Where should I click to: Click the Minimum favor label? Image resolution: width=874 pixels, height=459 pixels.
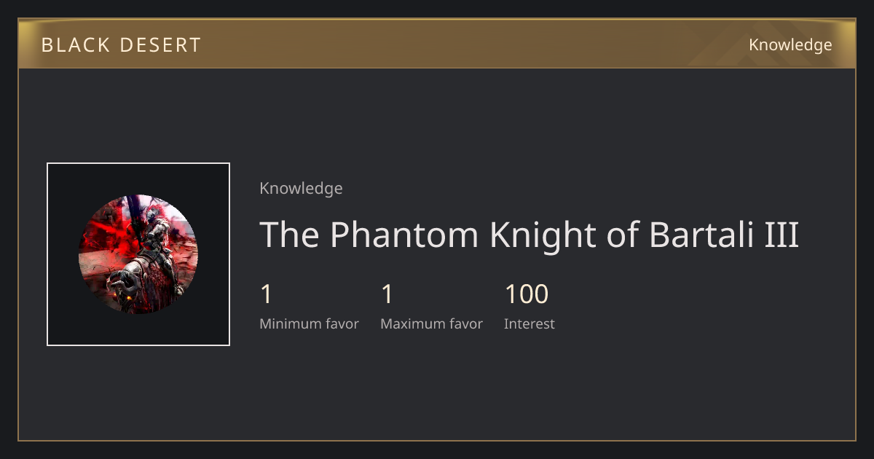pos(309,324)
